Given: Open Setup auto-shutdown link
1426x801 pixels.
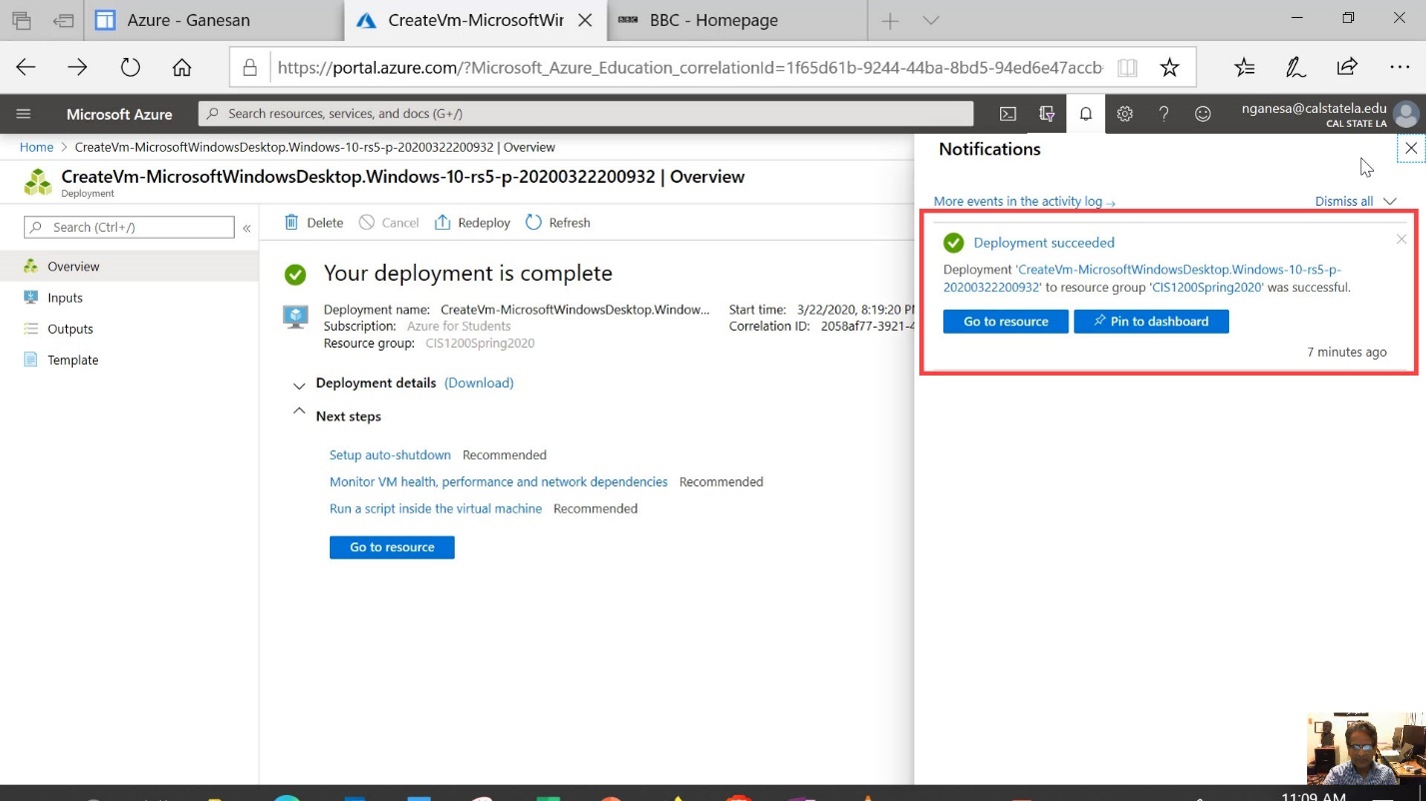Looking at the screenshot, I should (390, 455).
